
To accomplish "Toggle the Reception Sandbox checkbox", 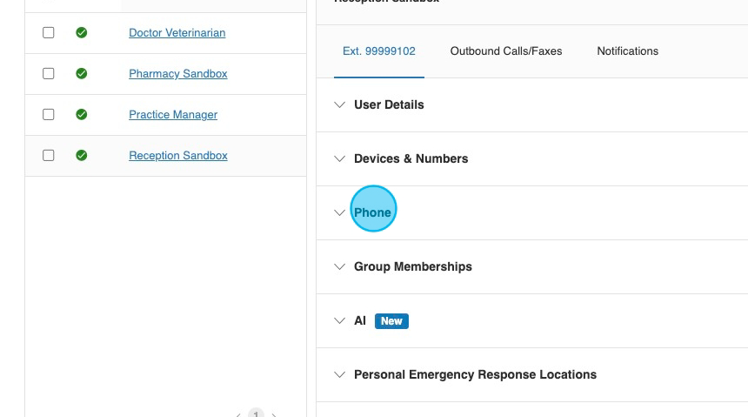I will pos(49,156).
